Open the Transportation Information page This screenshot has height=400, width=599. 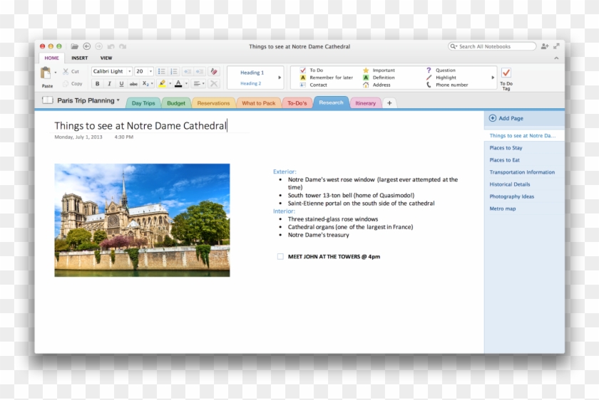[x=524, y=172]
